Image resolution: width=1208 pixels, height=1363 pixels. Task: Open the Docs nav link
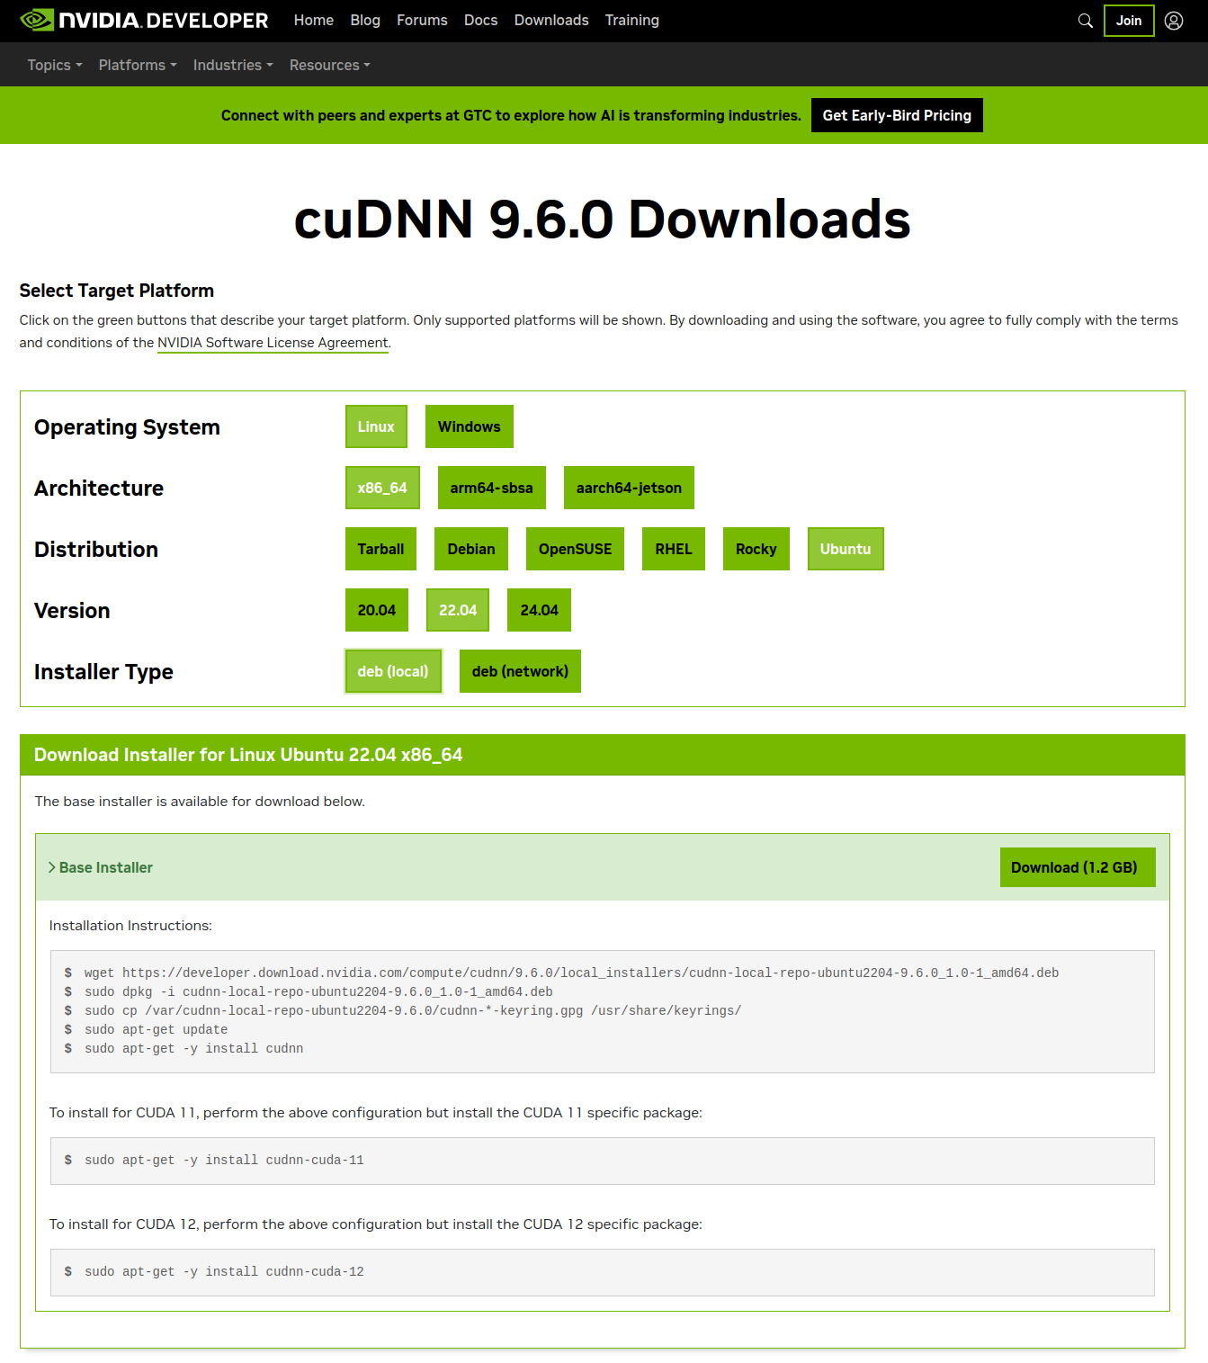click(x=480, y=20)
